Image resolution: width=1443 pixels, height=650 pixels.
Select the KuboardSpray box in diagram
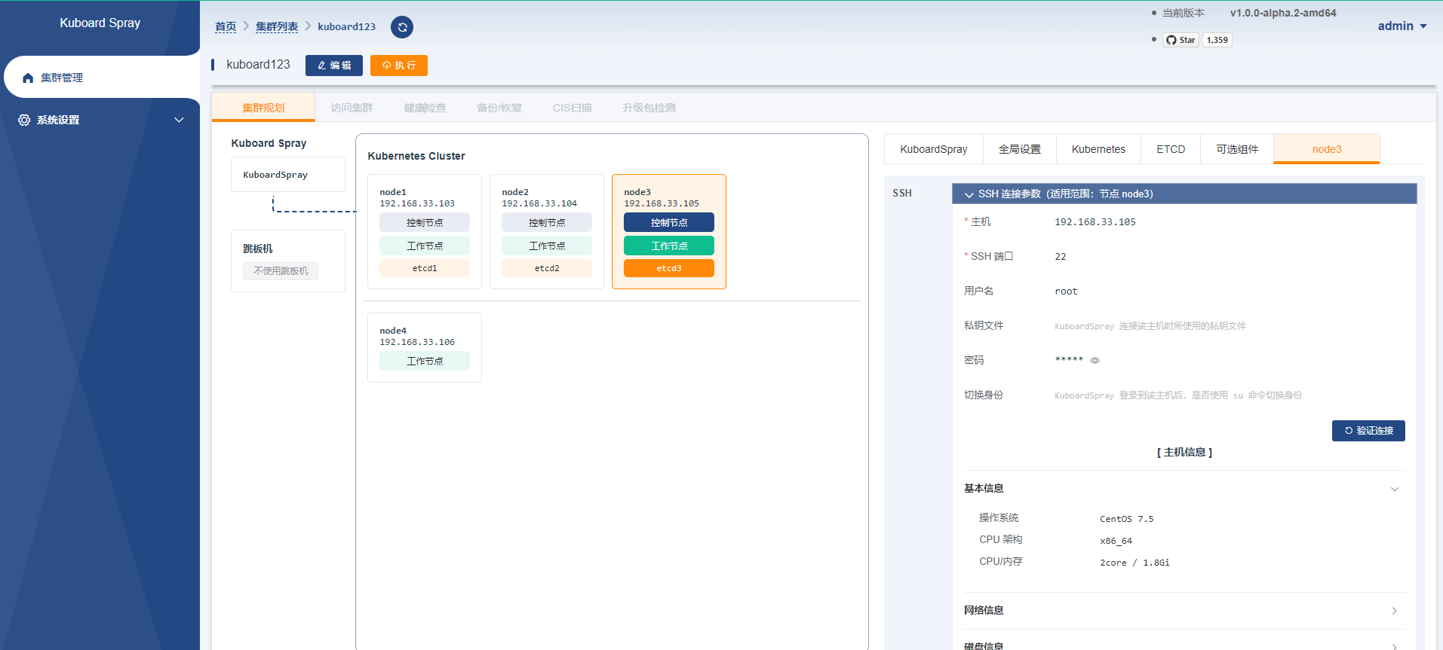288,175
